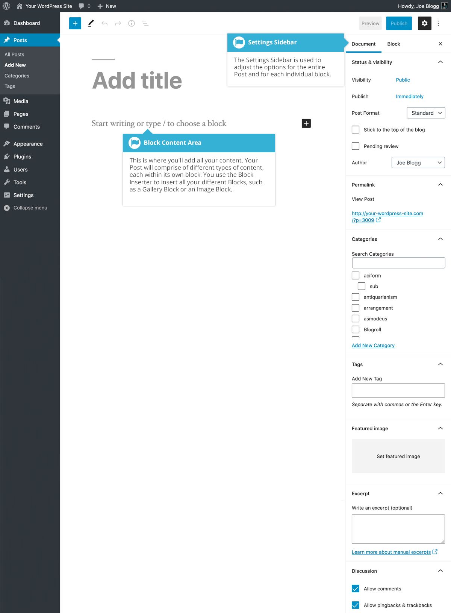Viewport: 451px width, 613px height.
Task: Check the Pending review checkbox
Action: pos(356,146)
